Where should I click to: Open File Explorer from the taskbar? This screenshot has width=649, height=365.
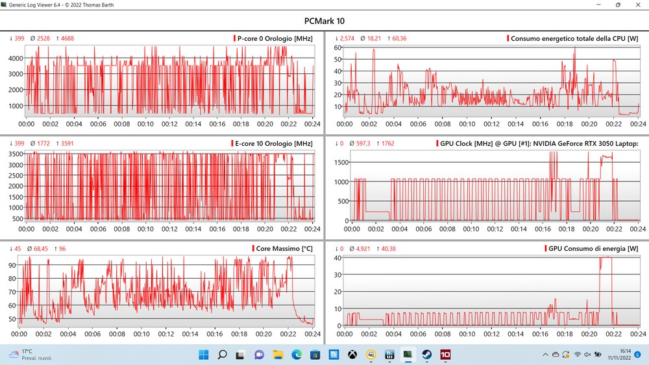click(x=278, y=355)
